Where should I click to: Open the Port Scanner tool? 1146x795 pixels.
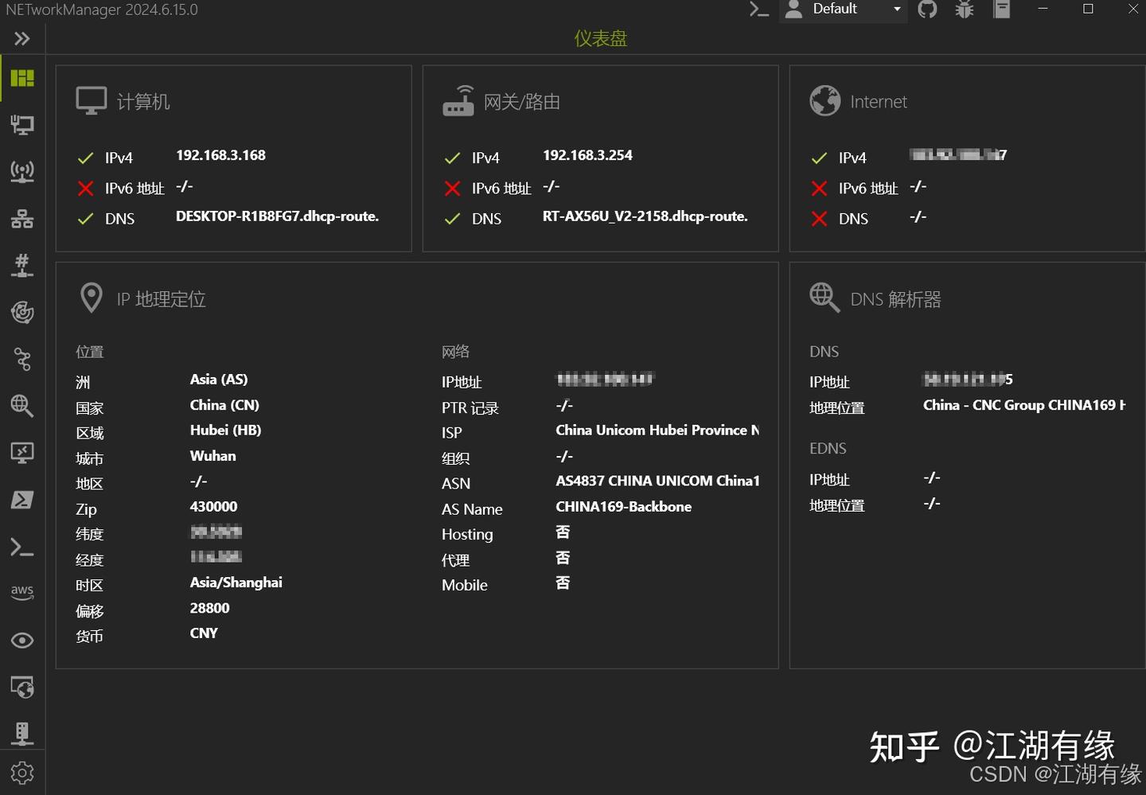[x=22, y=265]
